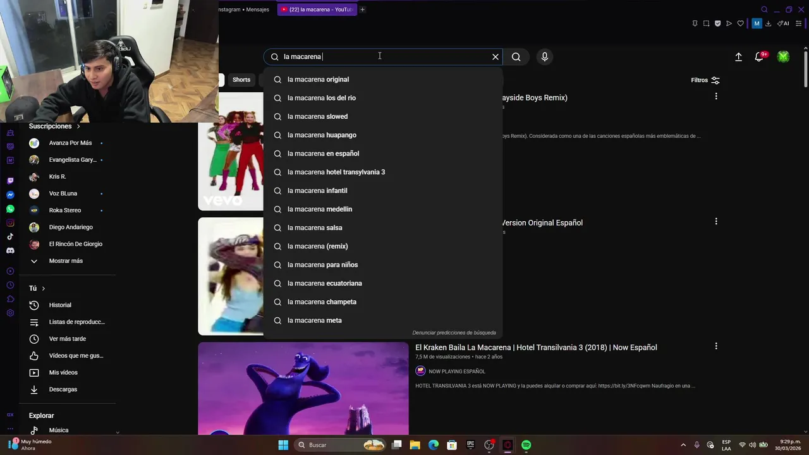The image size is (809, 455).
Task: Open El Kraken Baila La Macarena video title
Action: point(536,348)
